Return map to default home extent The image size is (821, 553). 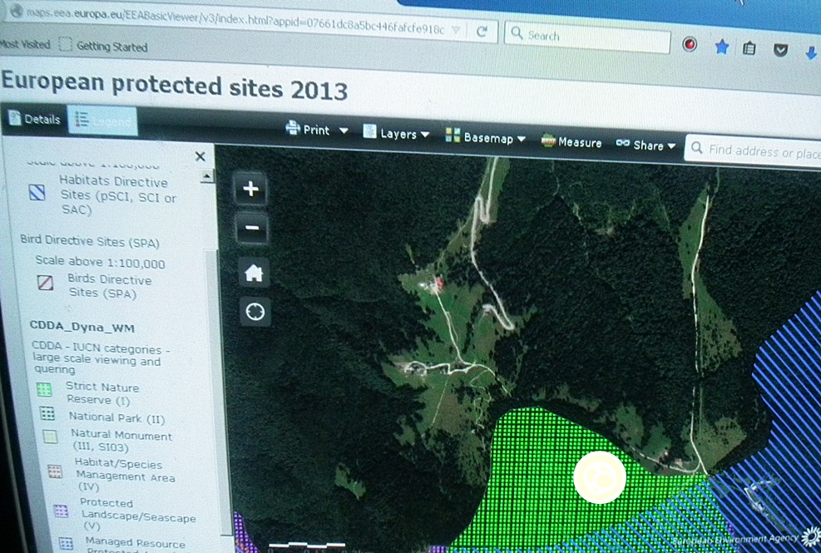click(254, 271)
